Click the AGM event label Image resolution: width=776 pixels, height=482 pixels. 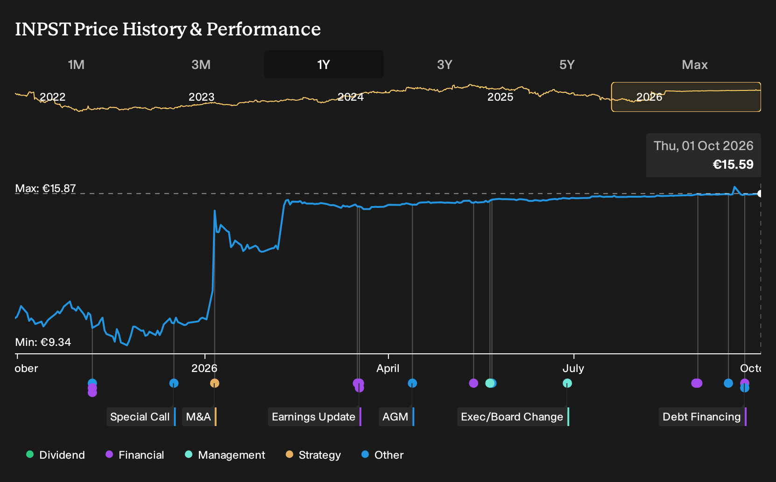pos(396,417)
